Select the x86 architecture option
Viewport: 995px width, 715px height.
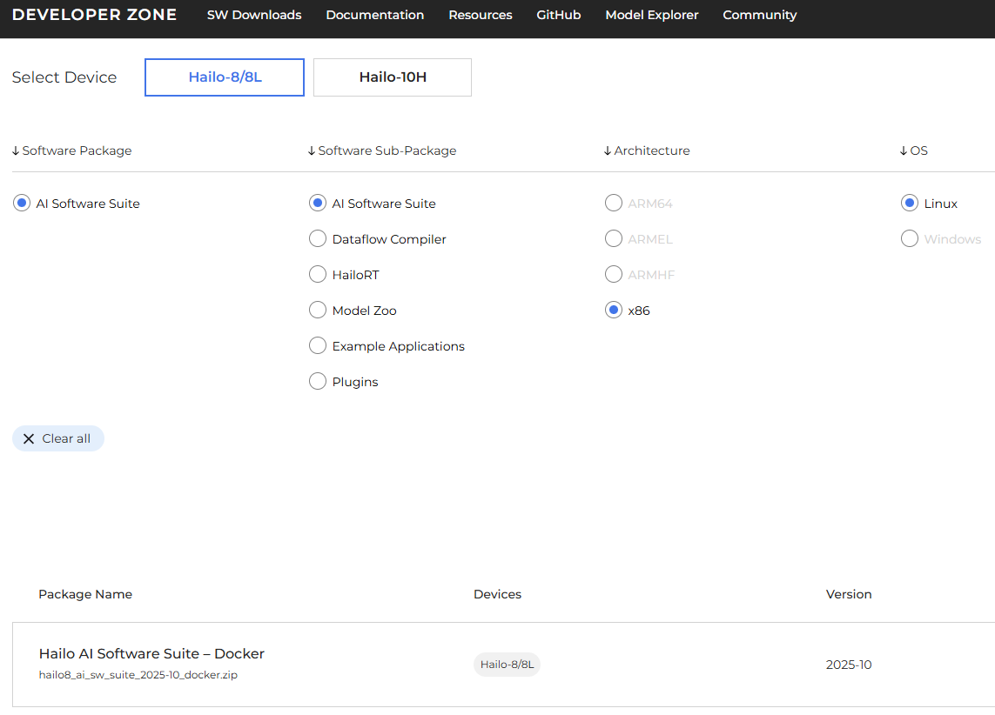[x=614, y=311]
